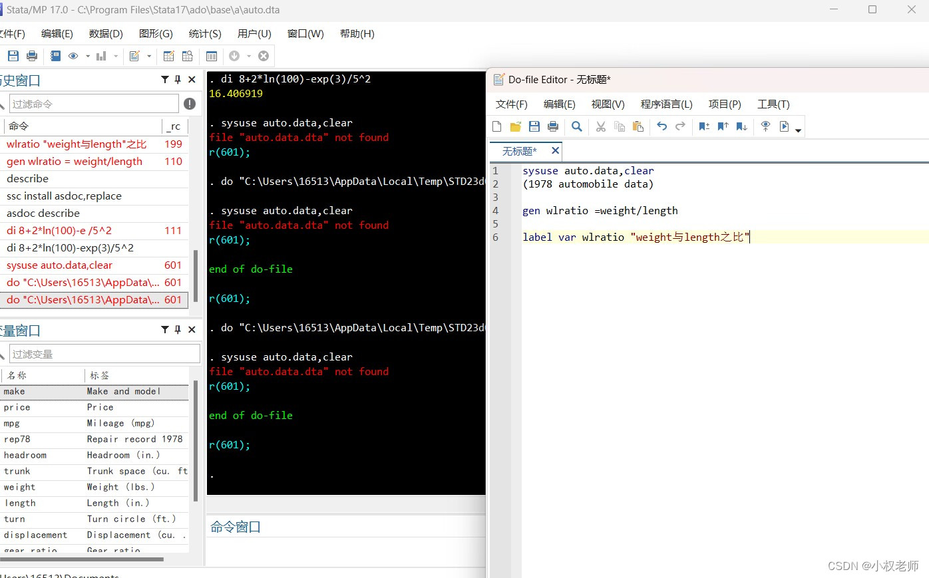
Task: Jump to previous bookmark icon
Action: tap(723, 126)
